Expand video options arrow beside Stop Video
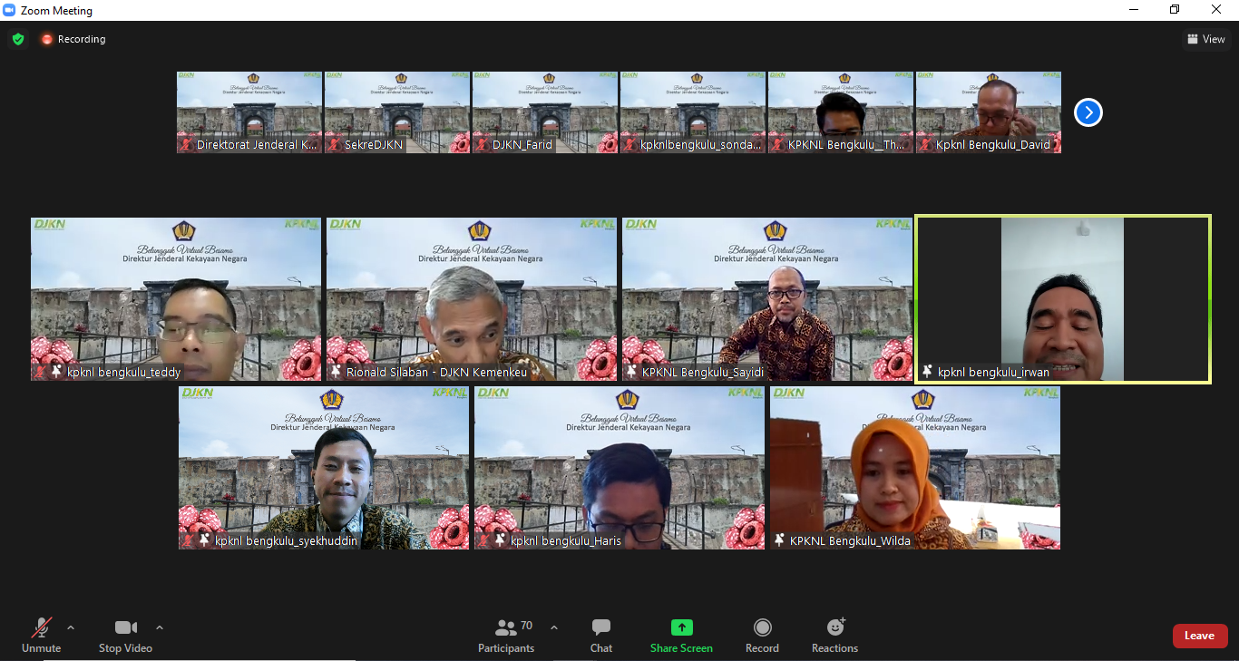This screenshot has height=661, width=1239. point(160,627)
